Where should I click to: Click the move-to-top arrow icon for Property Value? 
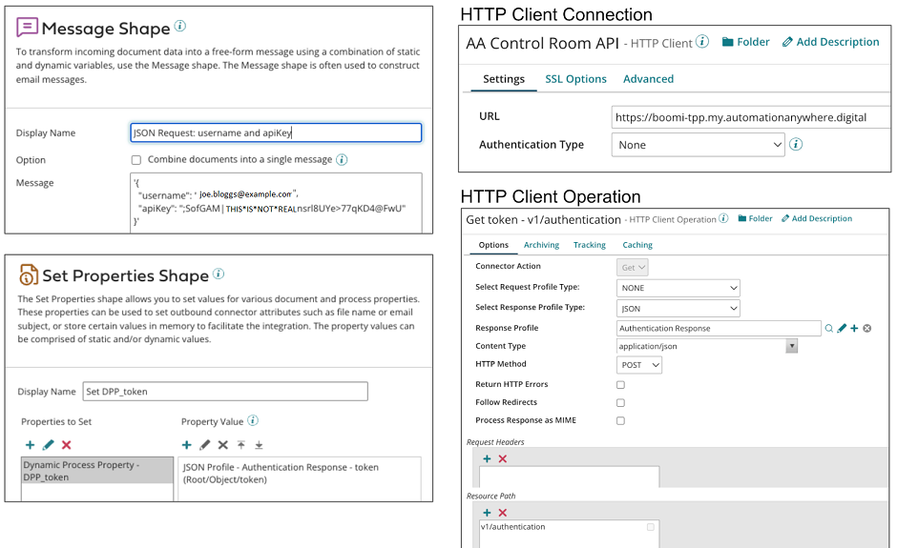tap(241, 445)
